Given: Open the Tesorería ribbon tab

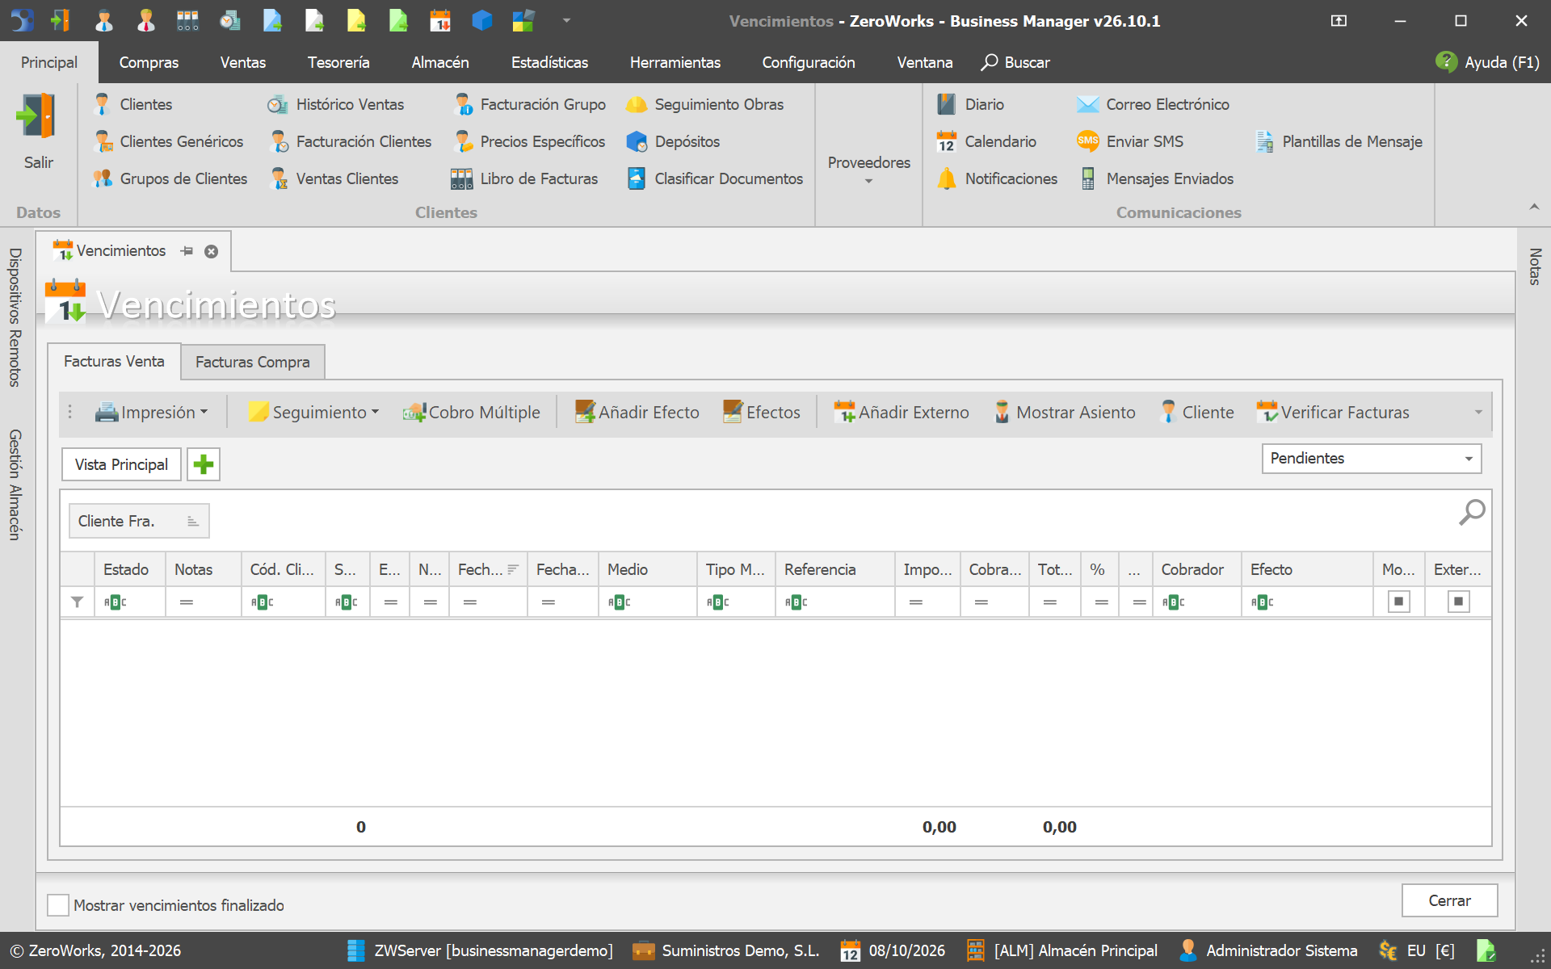Looking at the screenshot, I should 338,62.
